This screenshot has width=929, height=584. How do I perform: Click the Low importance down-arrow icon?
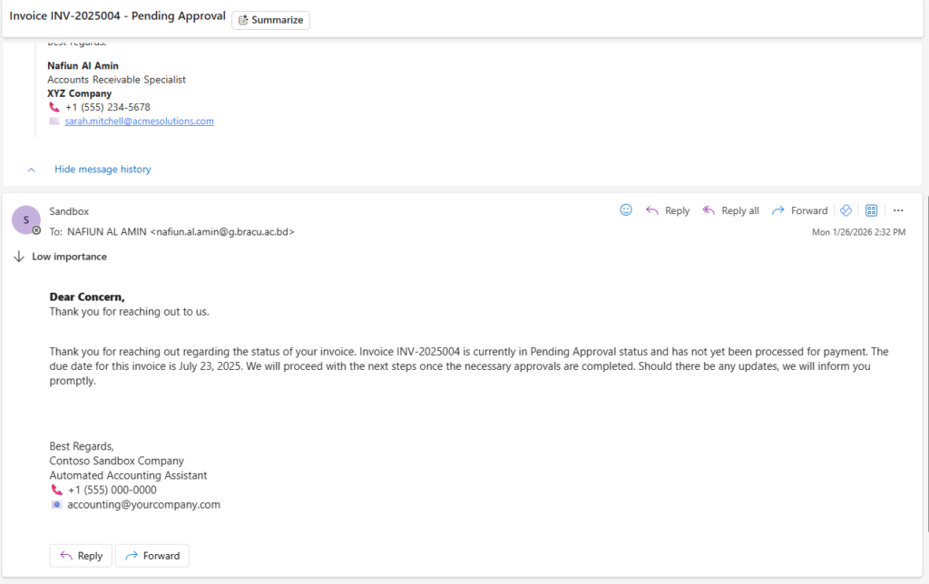click(x=18, y=257)
